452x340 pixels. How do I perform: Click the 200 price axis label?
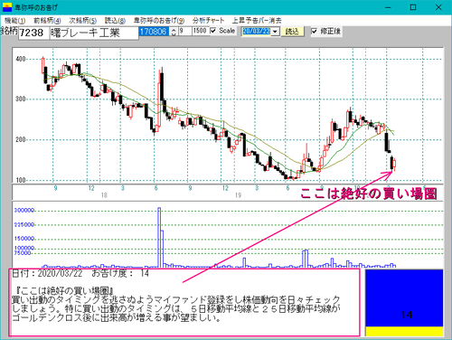[x=21, y=140]
